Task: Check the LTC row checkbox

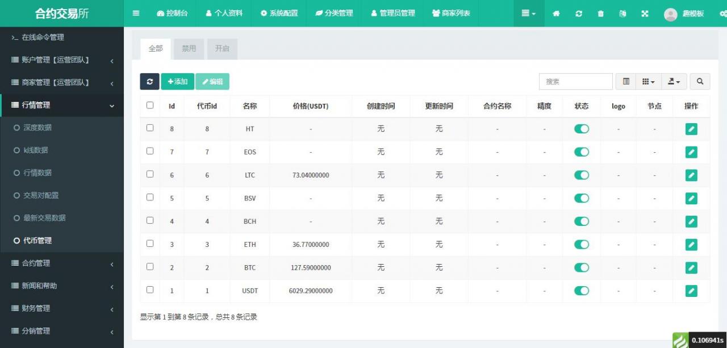Action: point(150,174)
